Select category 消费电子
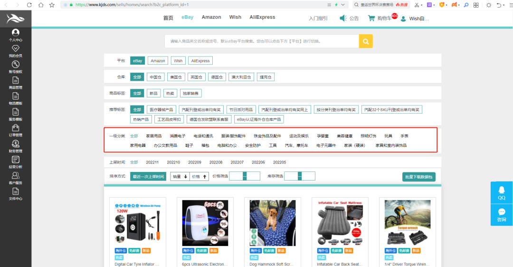The image size is (513, 267). point(178,136)
